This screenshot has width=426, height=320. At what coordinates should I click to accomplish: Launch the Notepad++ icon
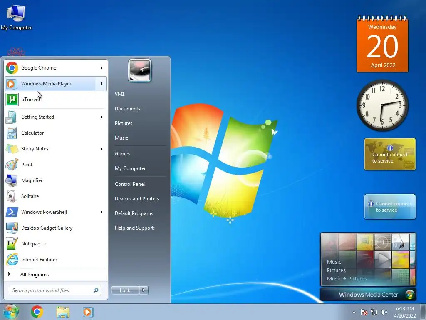pyautogui.click(x=12, y=243)
